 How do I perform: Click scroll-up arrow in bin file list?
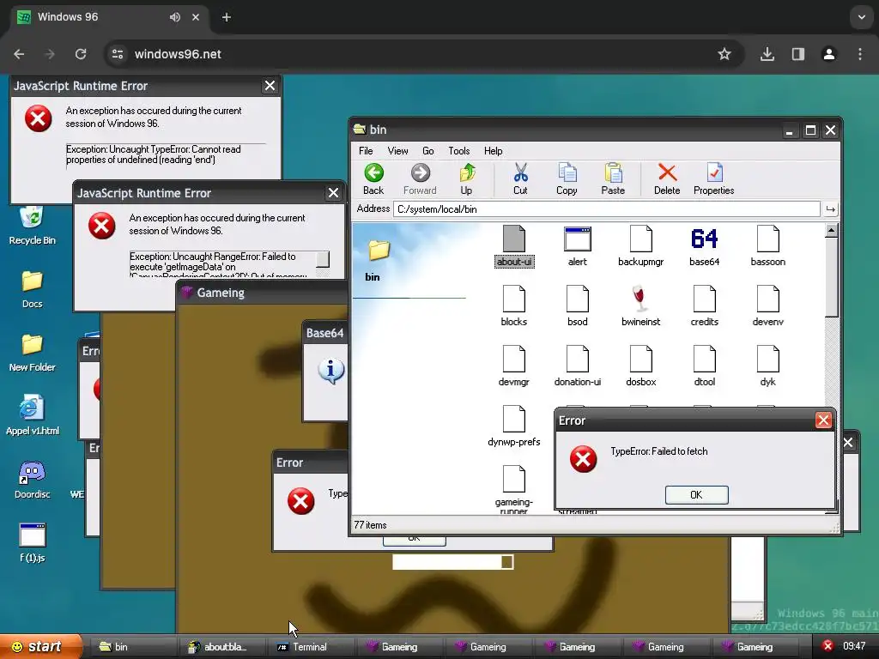pos(831,230)
